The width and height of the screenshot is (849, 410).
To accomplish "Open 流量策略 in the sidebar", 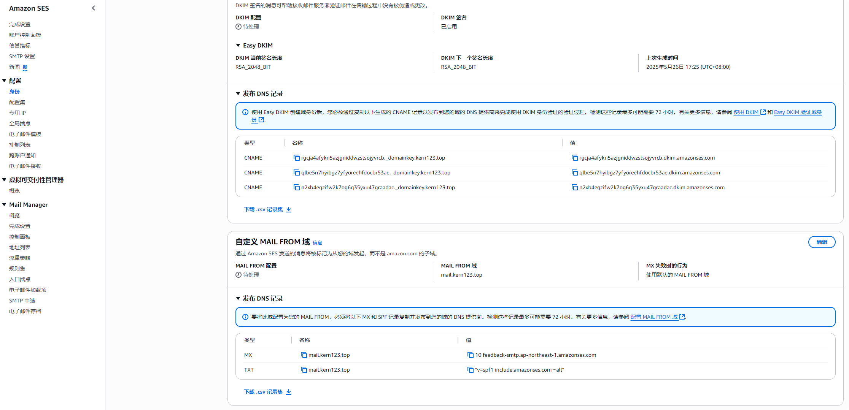I will coord(20,258).
